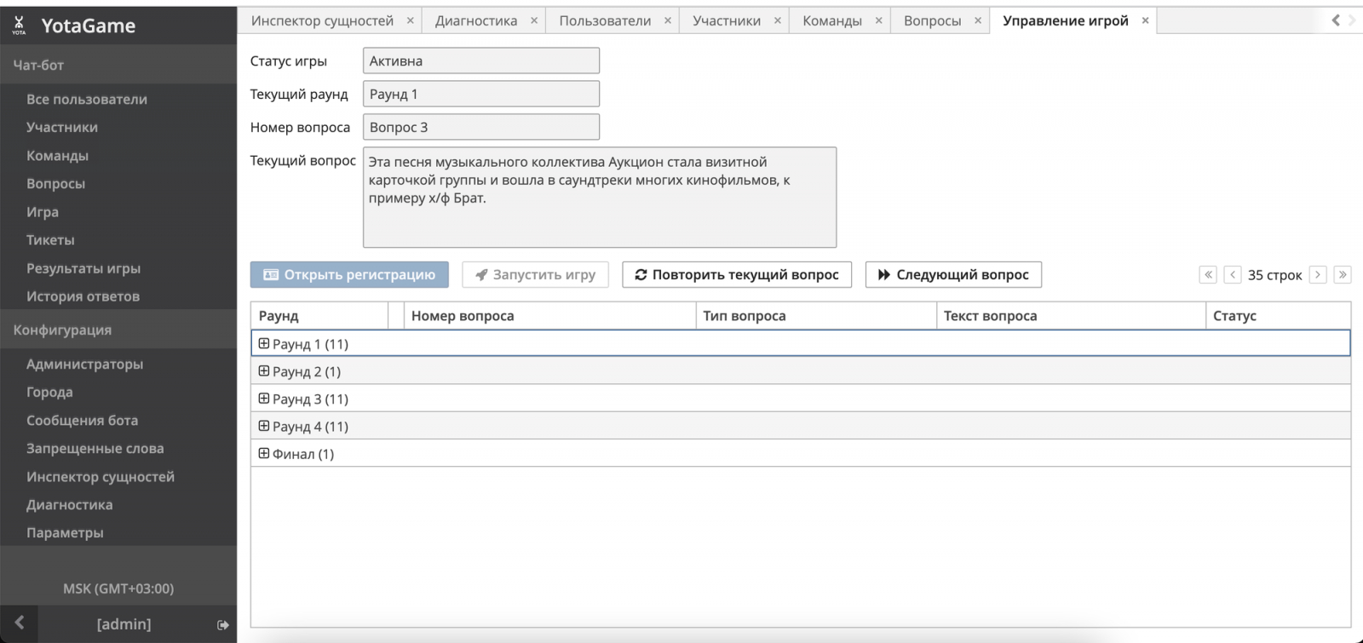Open Диагностика in the sidebar
1363x643 pixels.
coord(69,504)
